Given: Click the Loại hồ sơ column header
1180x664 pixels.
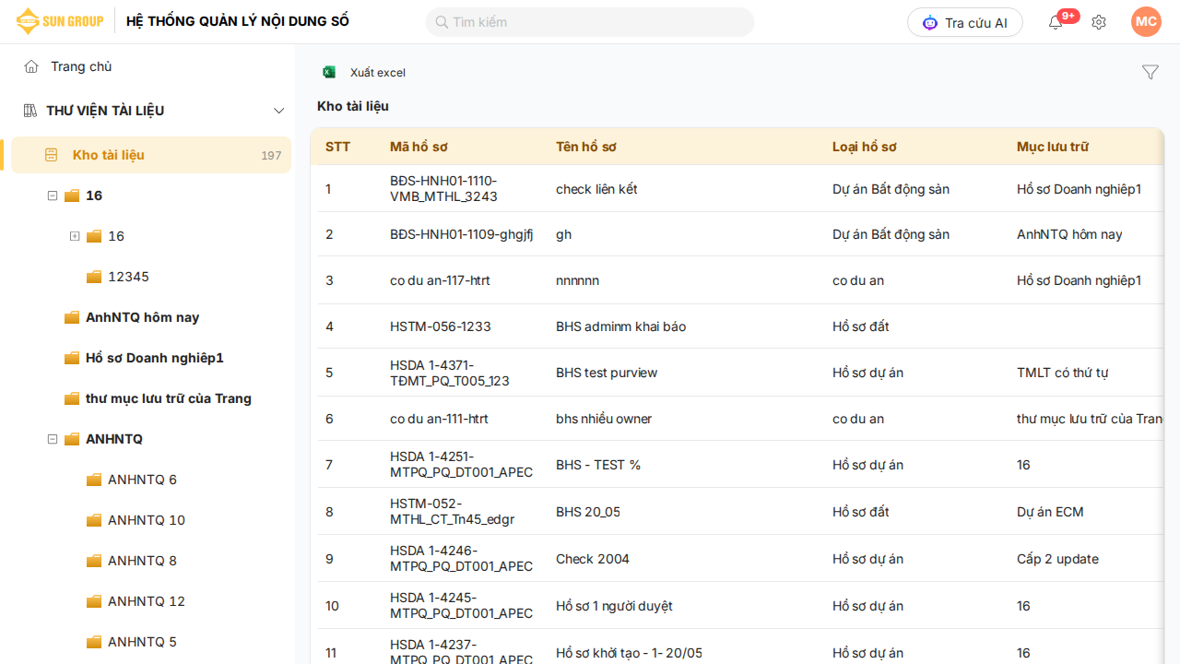Looking at the screenshot, I should (x=865, y=147).
